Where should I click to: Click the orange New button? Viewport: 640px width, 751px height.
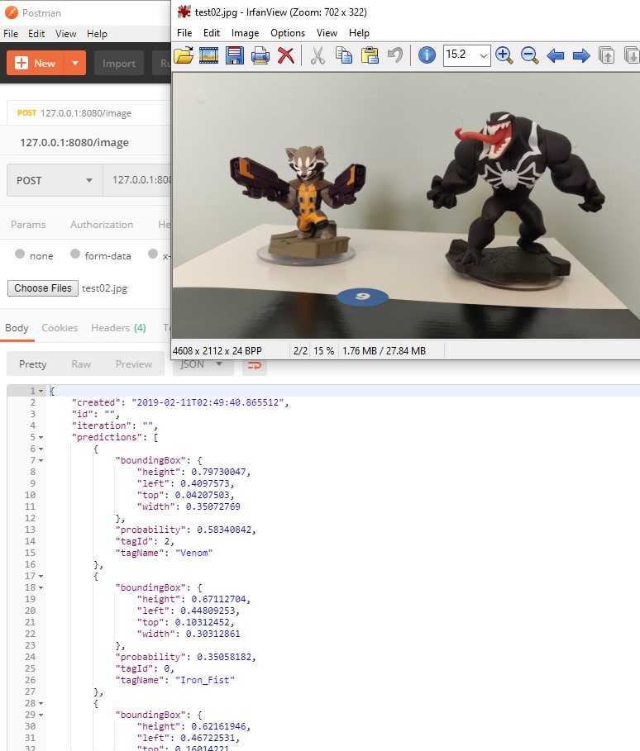(x=36, y=63)
